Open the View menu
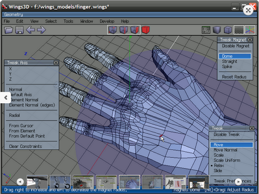The width and height of the screenshot is (259, 194). (x=34, y=21)
